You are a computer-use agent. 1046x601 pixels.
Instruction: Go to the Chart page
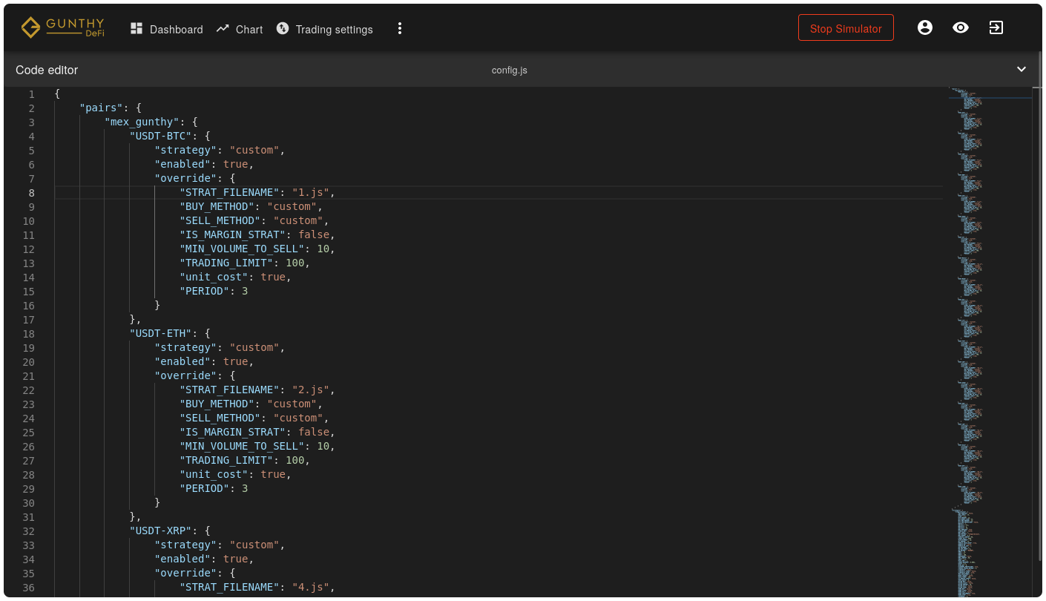pos(249,30)
